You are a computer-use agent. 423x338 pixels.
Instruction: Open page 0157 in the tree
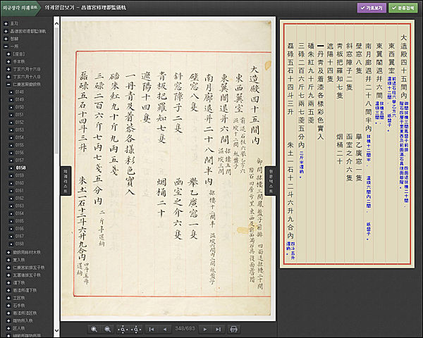click(x=20, y=160)
